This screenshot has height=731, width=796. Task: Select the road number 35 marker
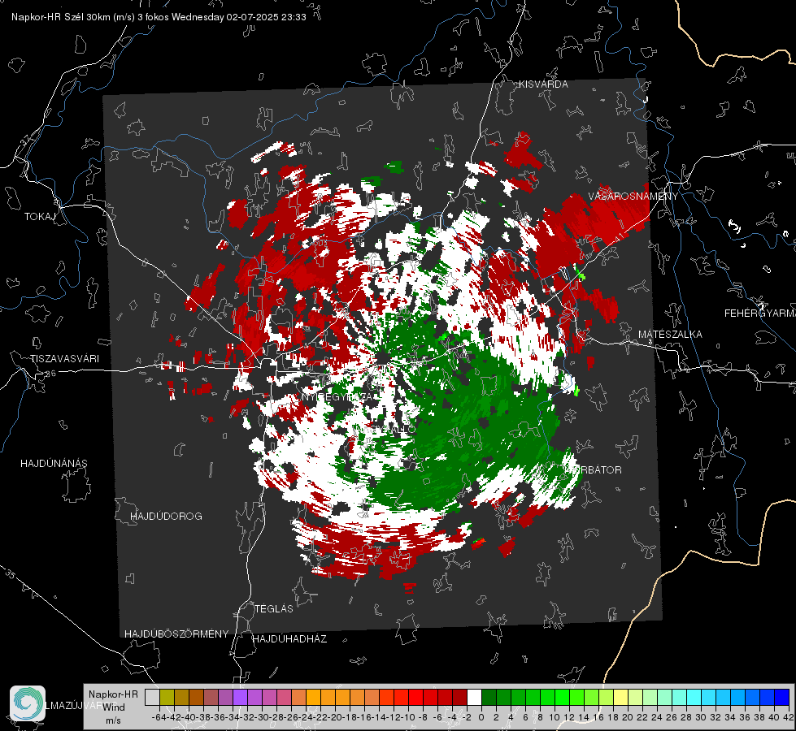tap(10, 575)
